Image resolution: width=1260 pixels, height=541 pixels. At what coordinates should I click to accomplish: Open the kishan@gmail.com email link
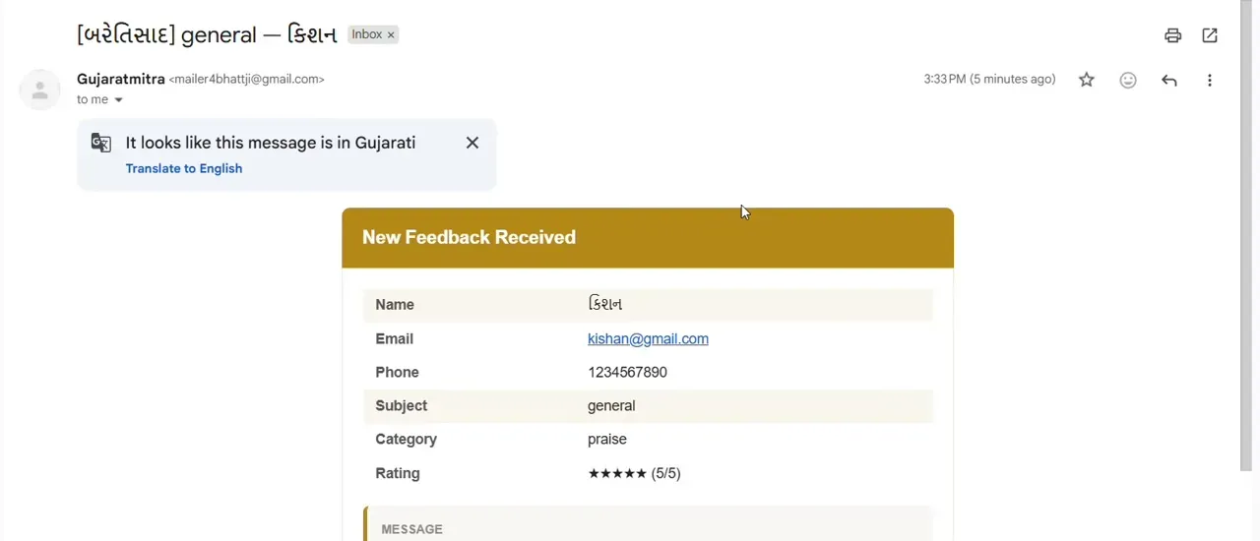(x=648, y=338)
